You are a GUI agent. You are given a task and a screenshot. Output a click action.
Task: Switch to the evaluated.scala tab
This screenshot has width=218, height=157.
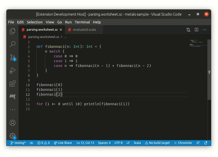click(85, 29)
